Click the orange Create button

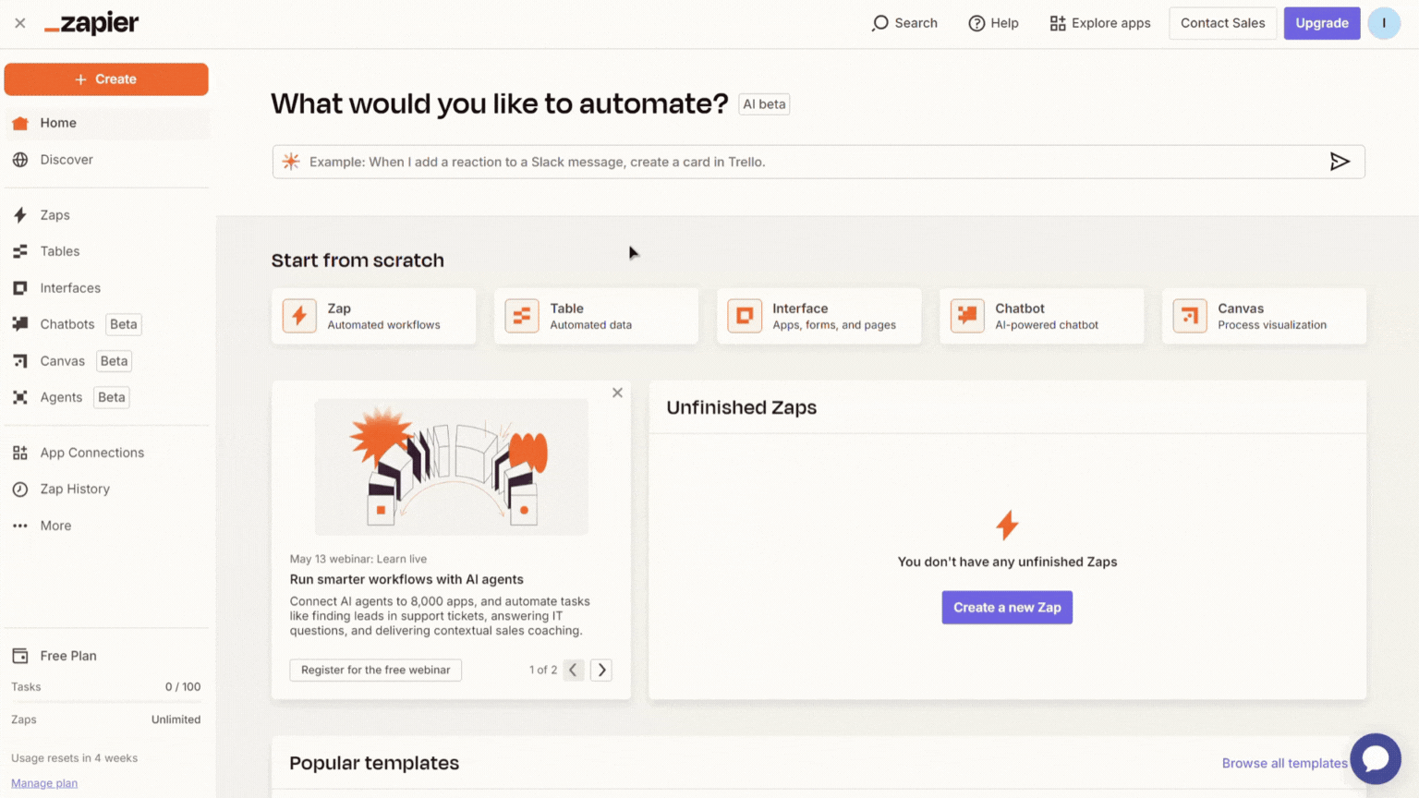tap(106, 79)
